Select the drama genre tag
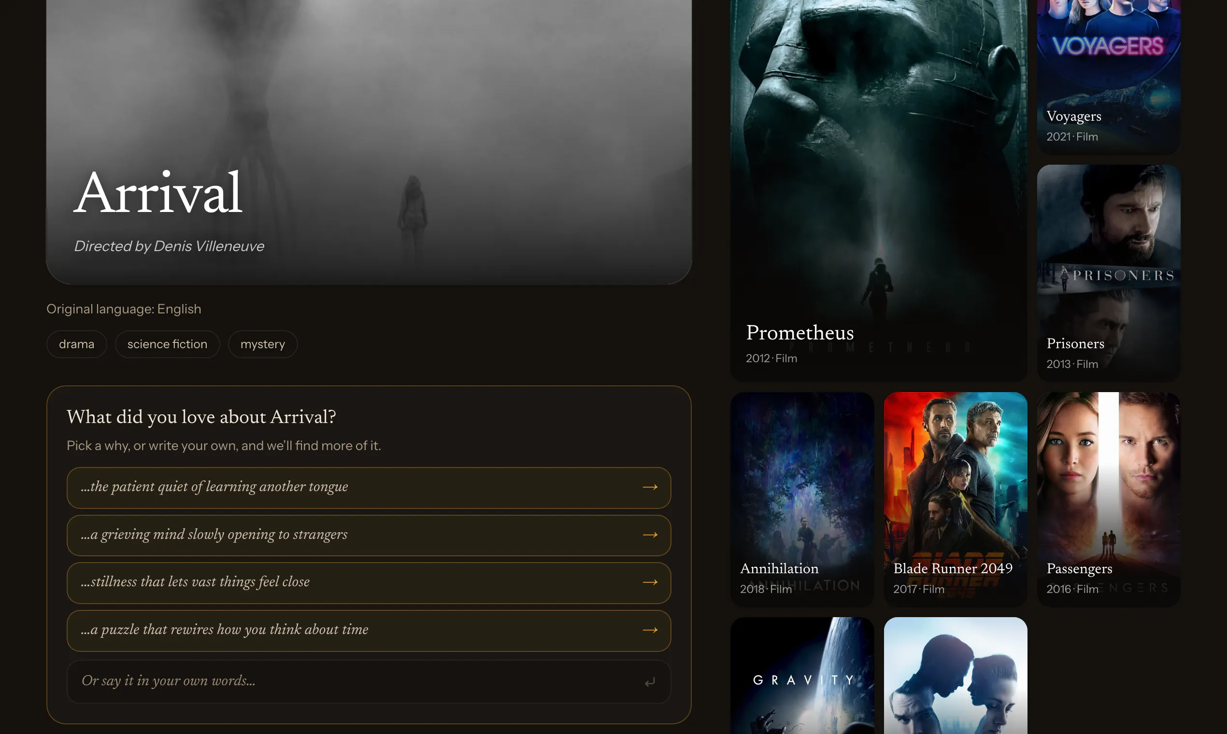 coord(77,344)
